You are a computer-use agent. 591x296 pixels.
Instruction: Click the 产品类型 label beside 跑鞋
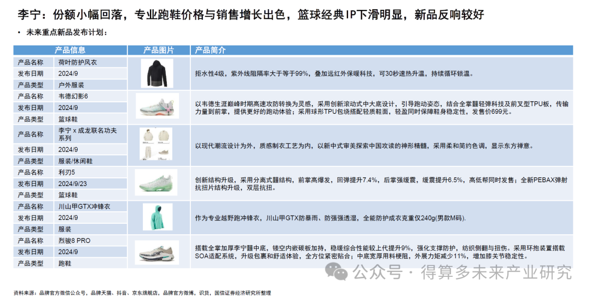(x=31, y=263)
